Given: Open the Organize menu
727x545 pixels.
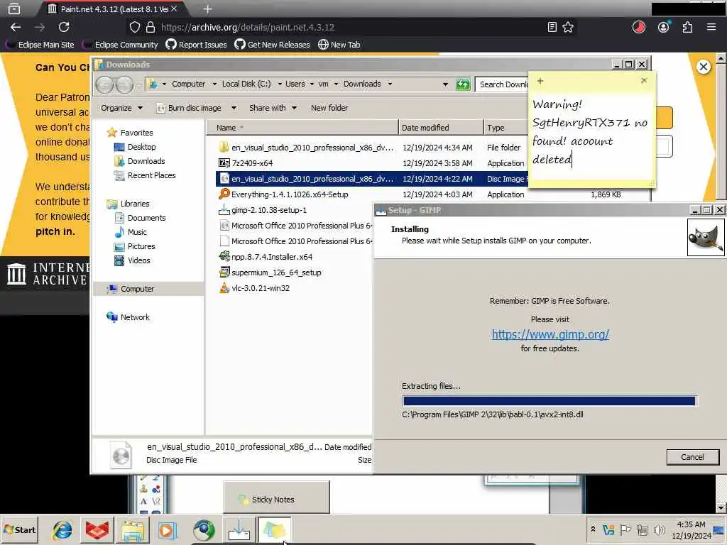Looking at the screenshot, I should (121, 108).
